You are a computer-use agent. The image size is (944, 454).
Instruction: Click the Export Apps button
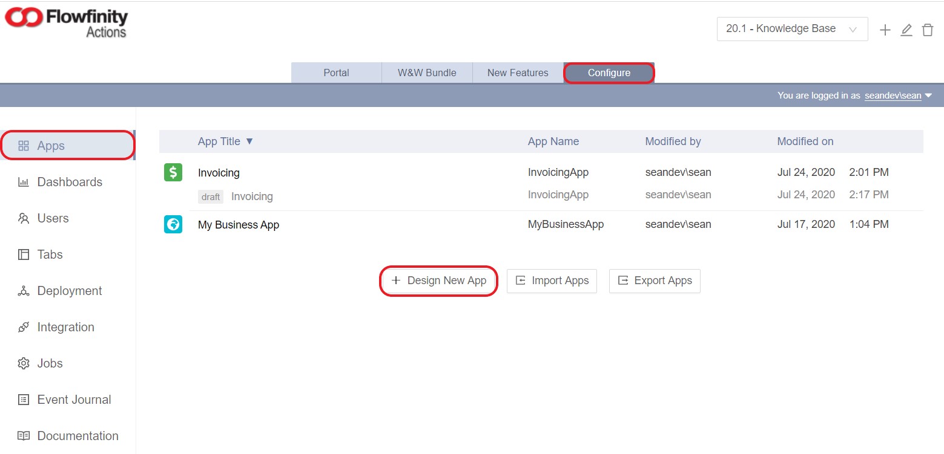click(655, 281)
